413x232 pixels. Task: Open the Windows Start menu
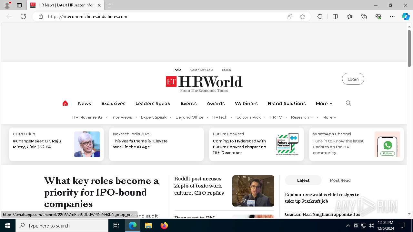[x=8, y=226]
